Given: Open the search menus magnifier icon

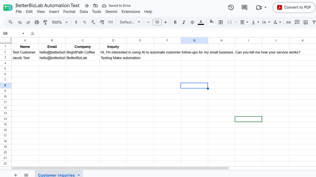Looking at the screenshot, I should pyautogui.click(x=10, y=22).
